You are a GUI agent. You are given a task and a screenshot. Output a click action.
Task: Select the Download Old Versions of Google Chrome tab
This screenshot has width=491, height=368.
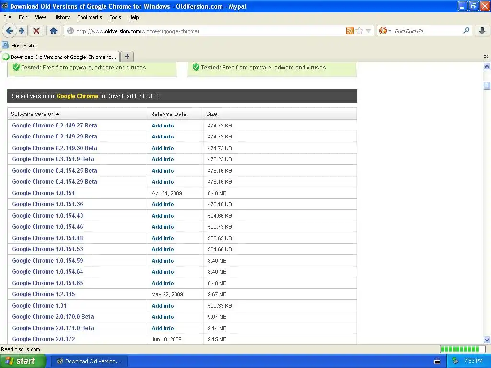coord(60,57)
